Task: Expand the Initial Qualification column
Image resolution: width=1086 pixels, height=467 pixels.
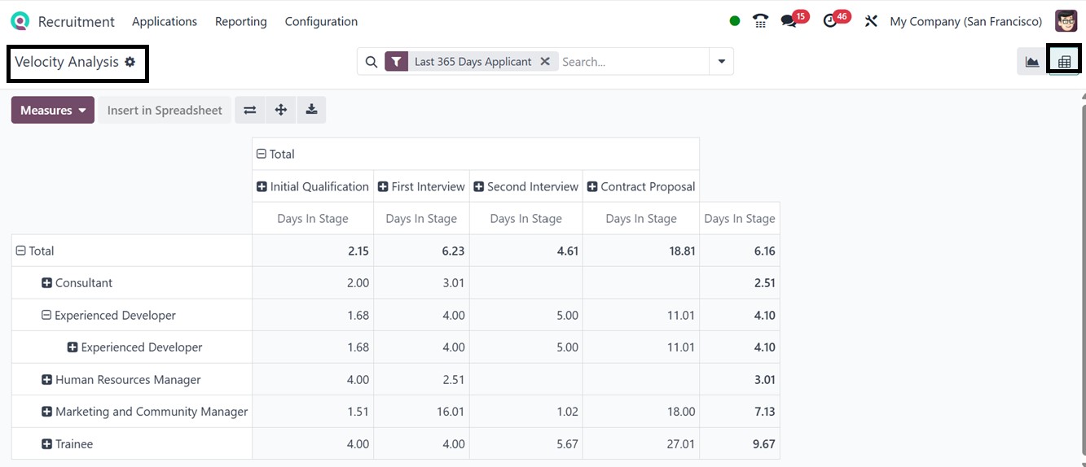Action: (x=262, y=186)
